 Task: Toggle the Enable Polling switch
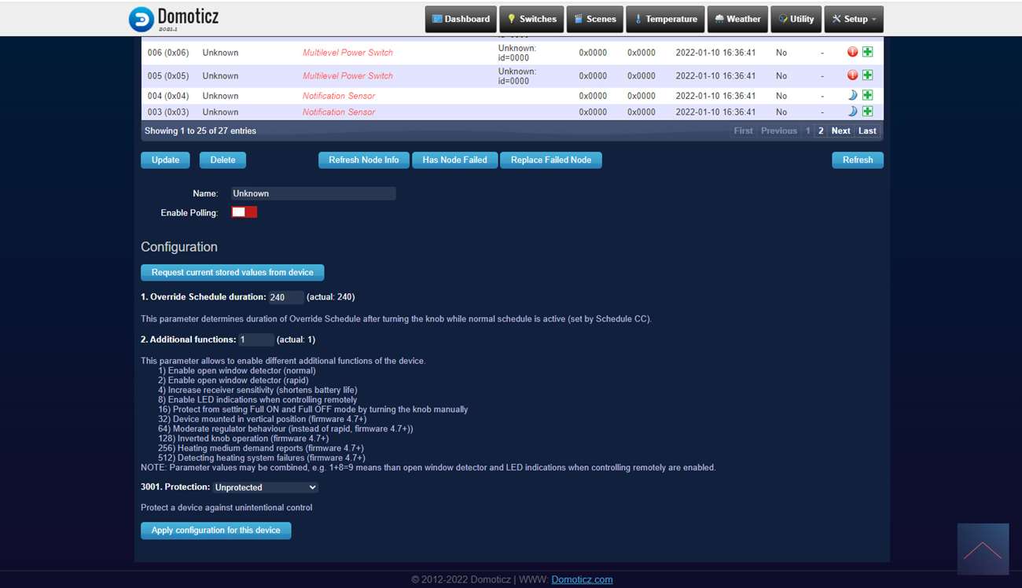pyautogui.click(x=244, y=212)
